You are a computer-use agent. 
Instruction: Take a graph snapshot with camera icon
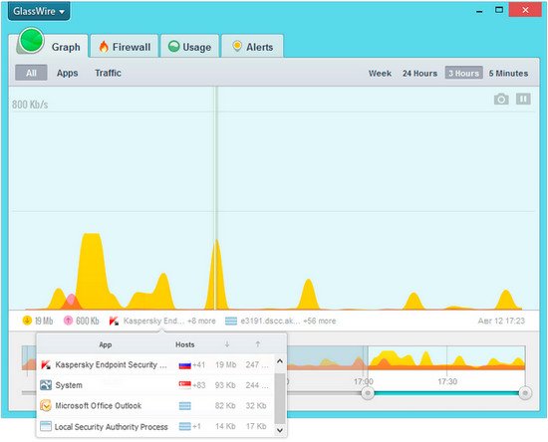click(501, 100)
